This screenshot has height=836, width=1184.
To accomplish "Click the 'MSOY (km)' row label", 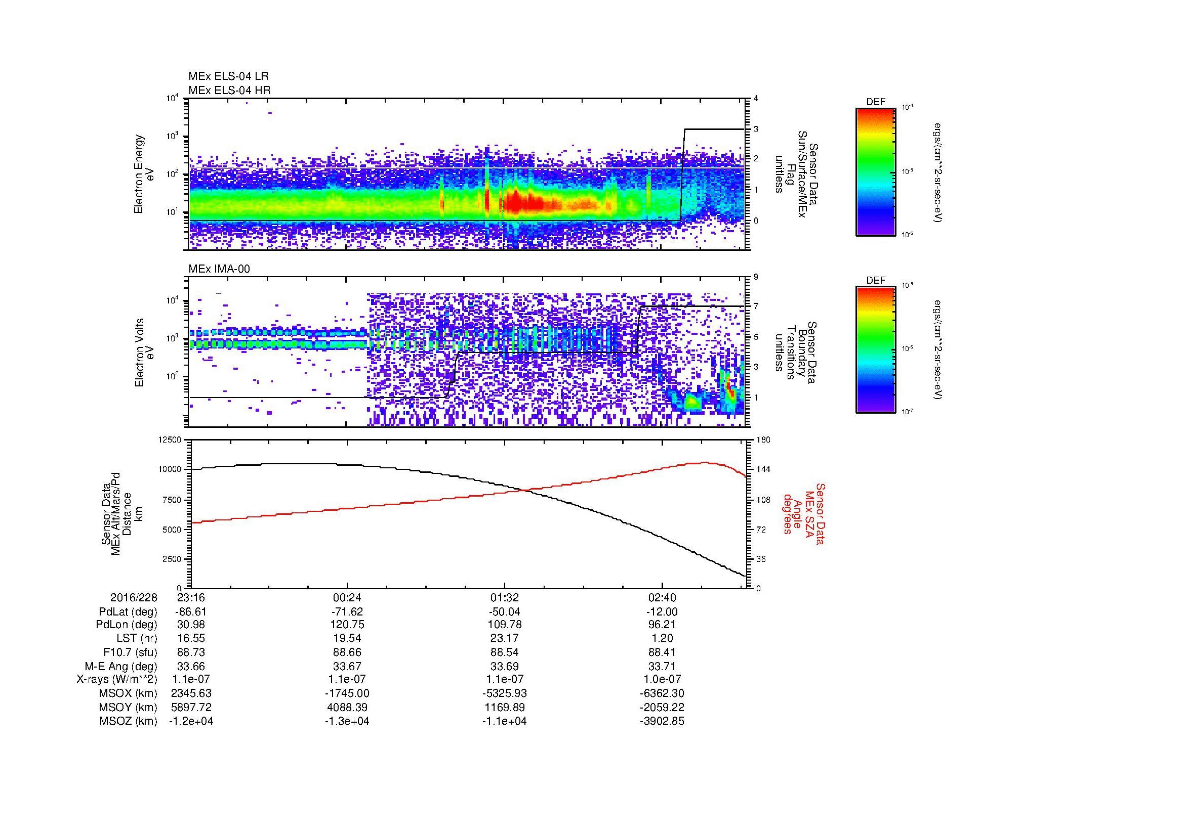I will click(x=128, y=707).
